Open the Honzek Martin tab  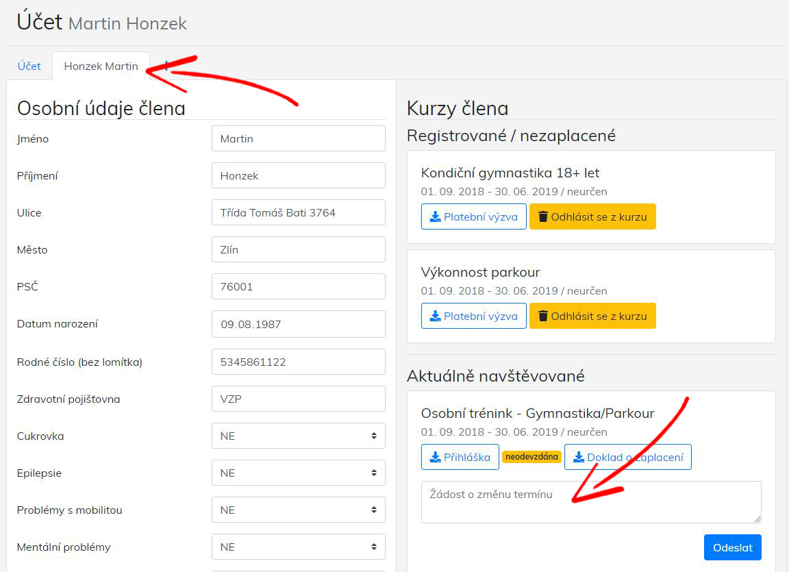coord(101,66)
